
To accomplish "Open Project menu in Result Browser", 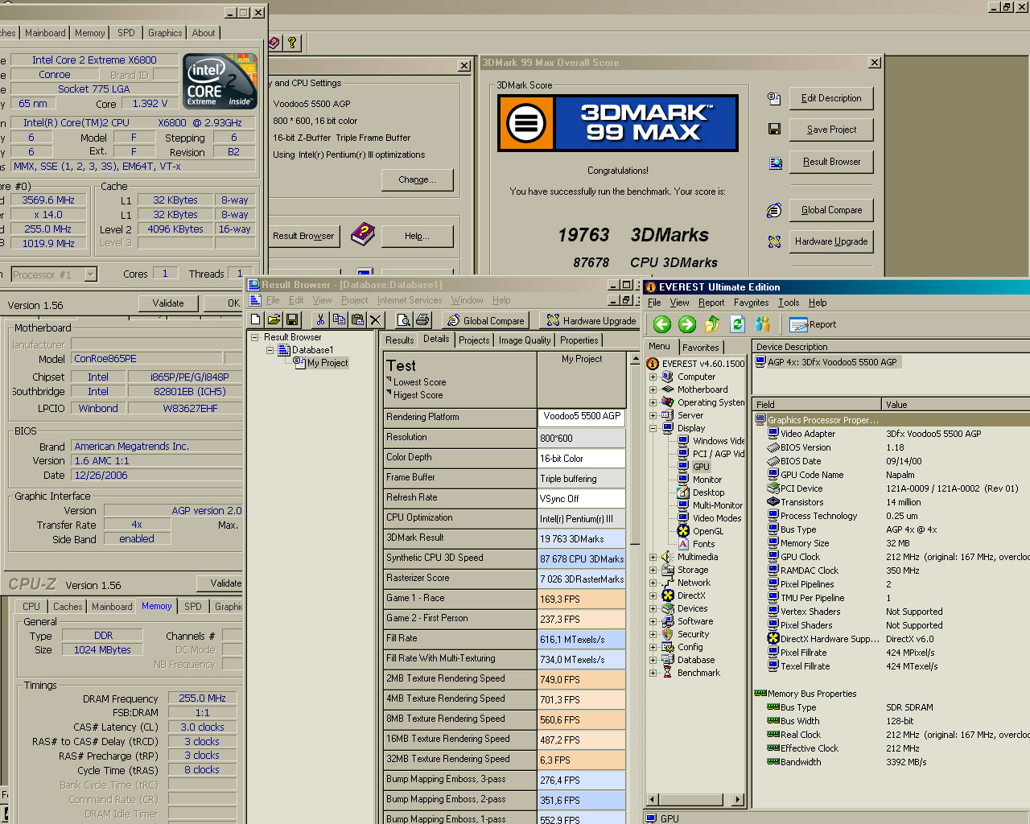I will (354, 300).
